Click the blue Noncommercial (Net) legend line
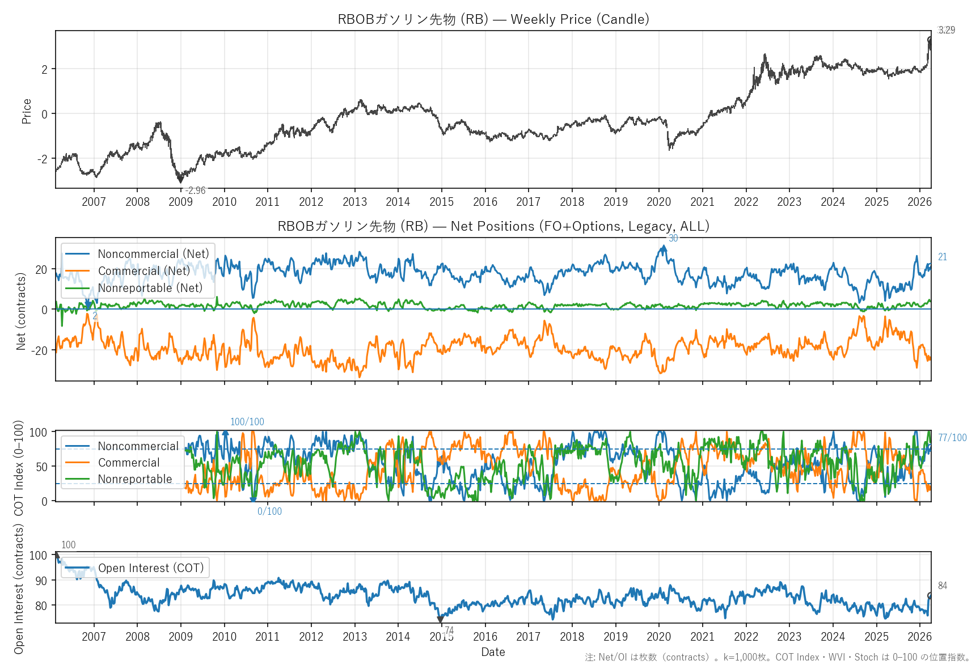Viewport: 980px width, 669px height. pos(78,254)
